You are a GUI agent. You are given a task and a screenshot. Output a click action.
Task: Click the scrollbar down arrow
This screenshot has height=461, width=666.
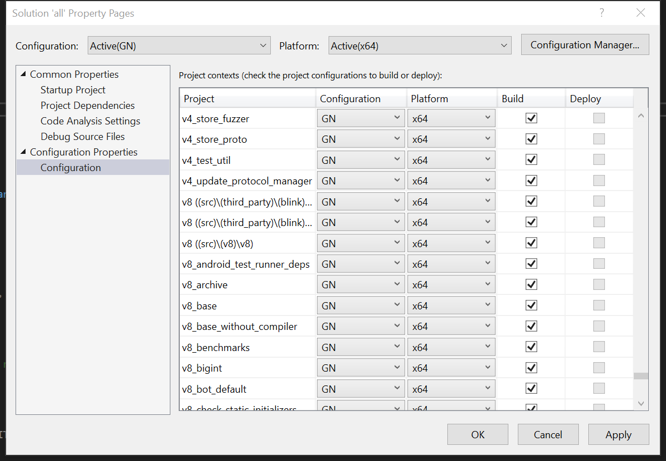(x=641, y=403)
